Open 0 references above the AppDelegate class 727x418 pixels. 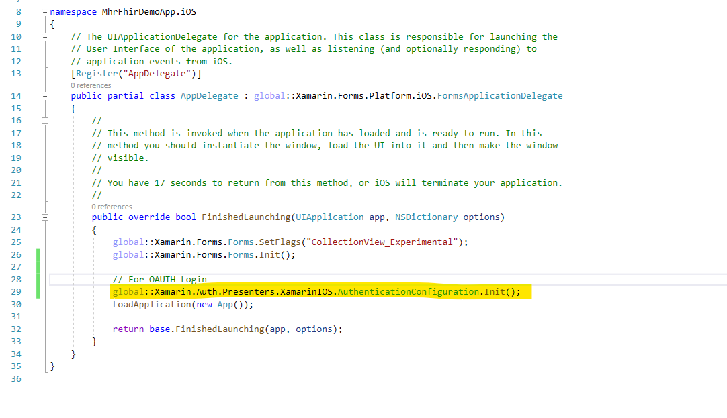[91, 85]
